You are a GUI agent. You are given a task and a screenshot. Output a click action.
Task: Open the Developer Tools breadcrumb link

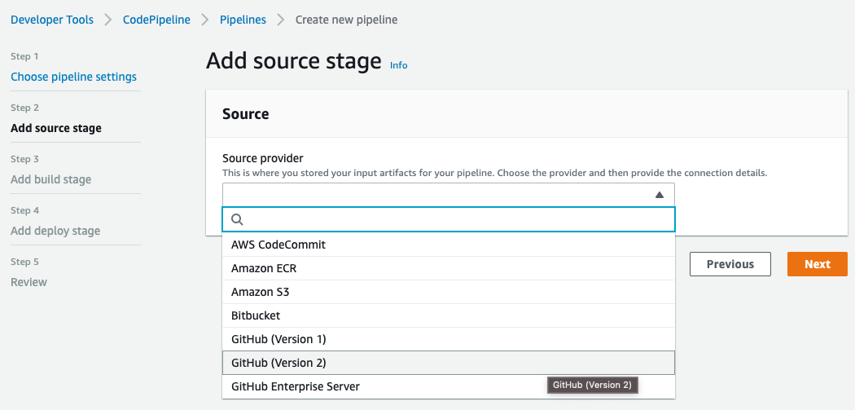point(52,20)
